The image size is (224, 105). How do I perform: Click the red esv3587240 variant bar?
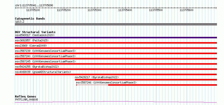116,59
